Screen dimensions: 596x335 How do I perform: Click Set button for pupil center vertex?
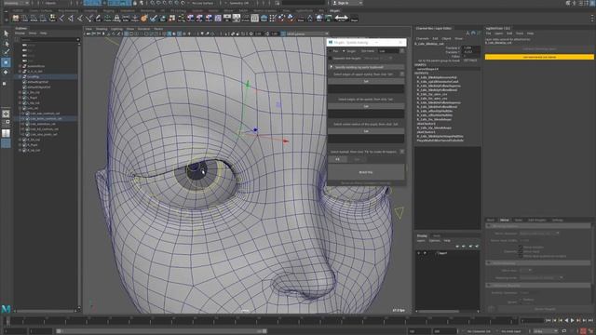pos(366,131)
